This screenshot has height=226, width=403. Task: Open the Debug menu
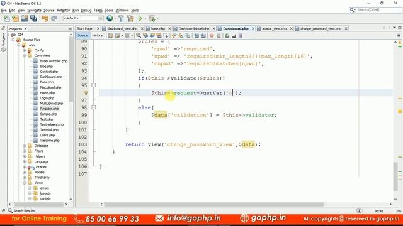(86, 10)
